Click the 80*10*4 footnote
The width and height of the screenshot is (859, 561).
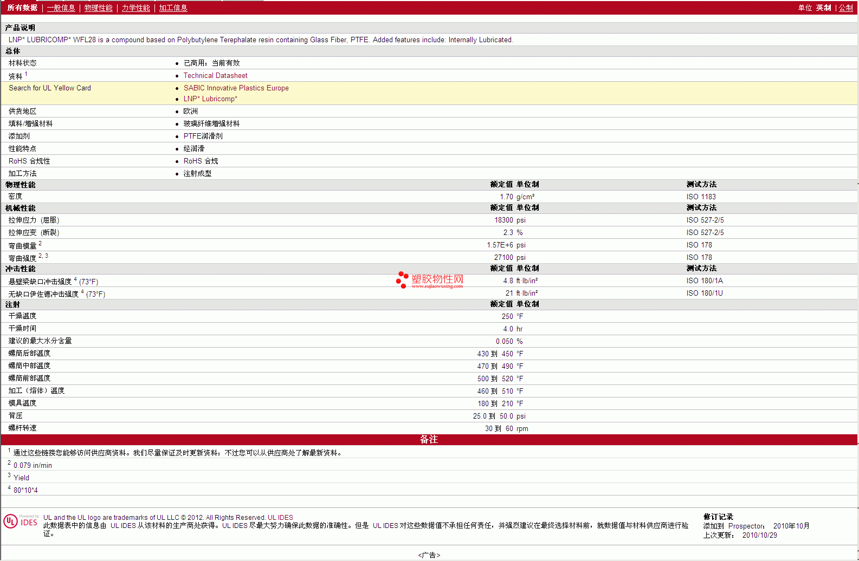point(25,491)
